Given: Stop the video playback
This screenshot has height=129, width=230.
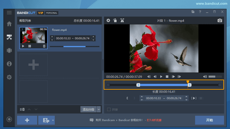Looking at the screenshot, I should click(167, 76).
